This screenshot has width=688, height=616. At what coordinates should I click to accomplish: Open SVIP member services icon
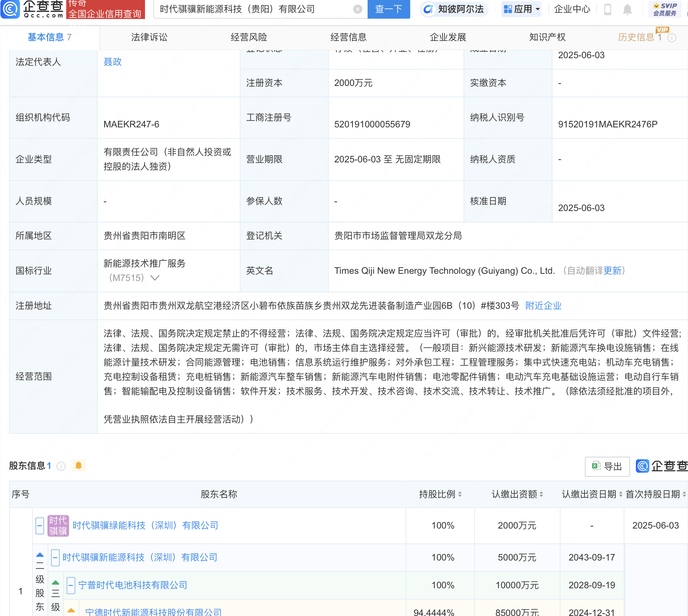[665, 9]
